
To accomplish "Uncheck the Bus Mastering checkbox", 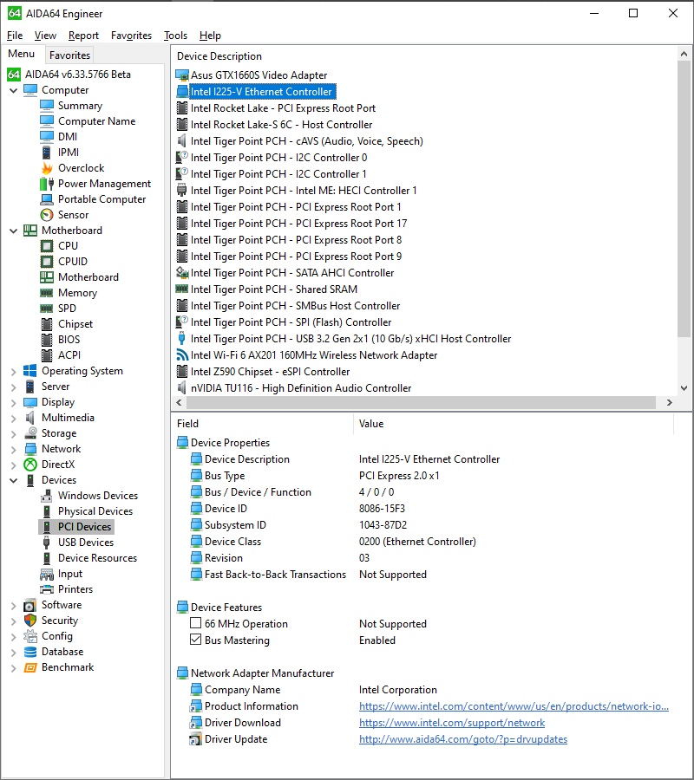I will pyautogui.click(x=196, y=640).
